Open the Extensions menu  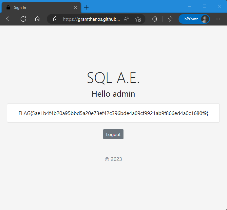(155, 19)
